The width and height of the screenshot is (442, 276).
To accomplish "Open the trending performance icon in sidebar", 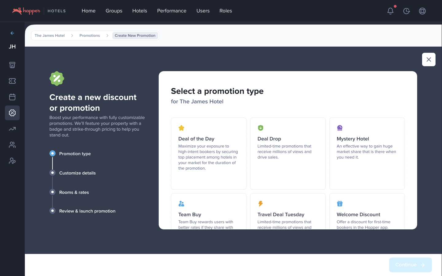I will click(12, 129).
